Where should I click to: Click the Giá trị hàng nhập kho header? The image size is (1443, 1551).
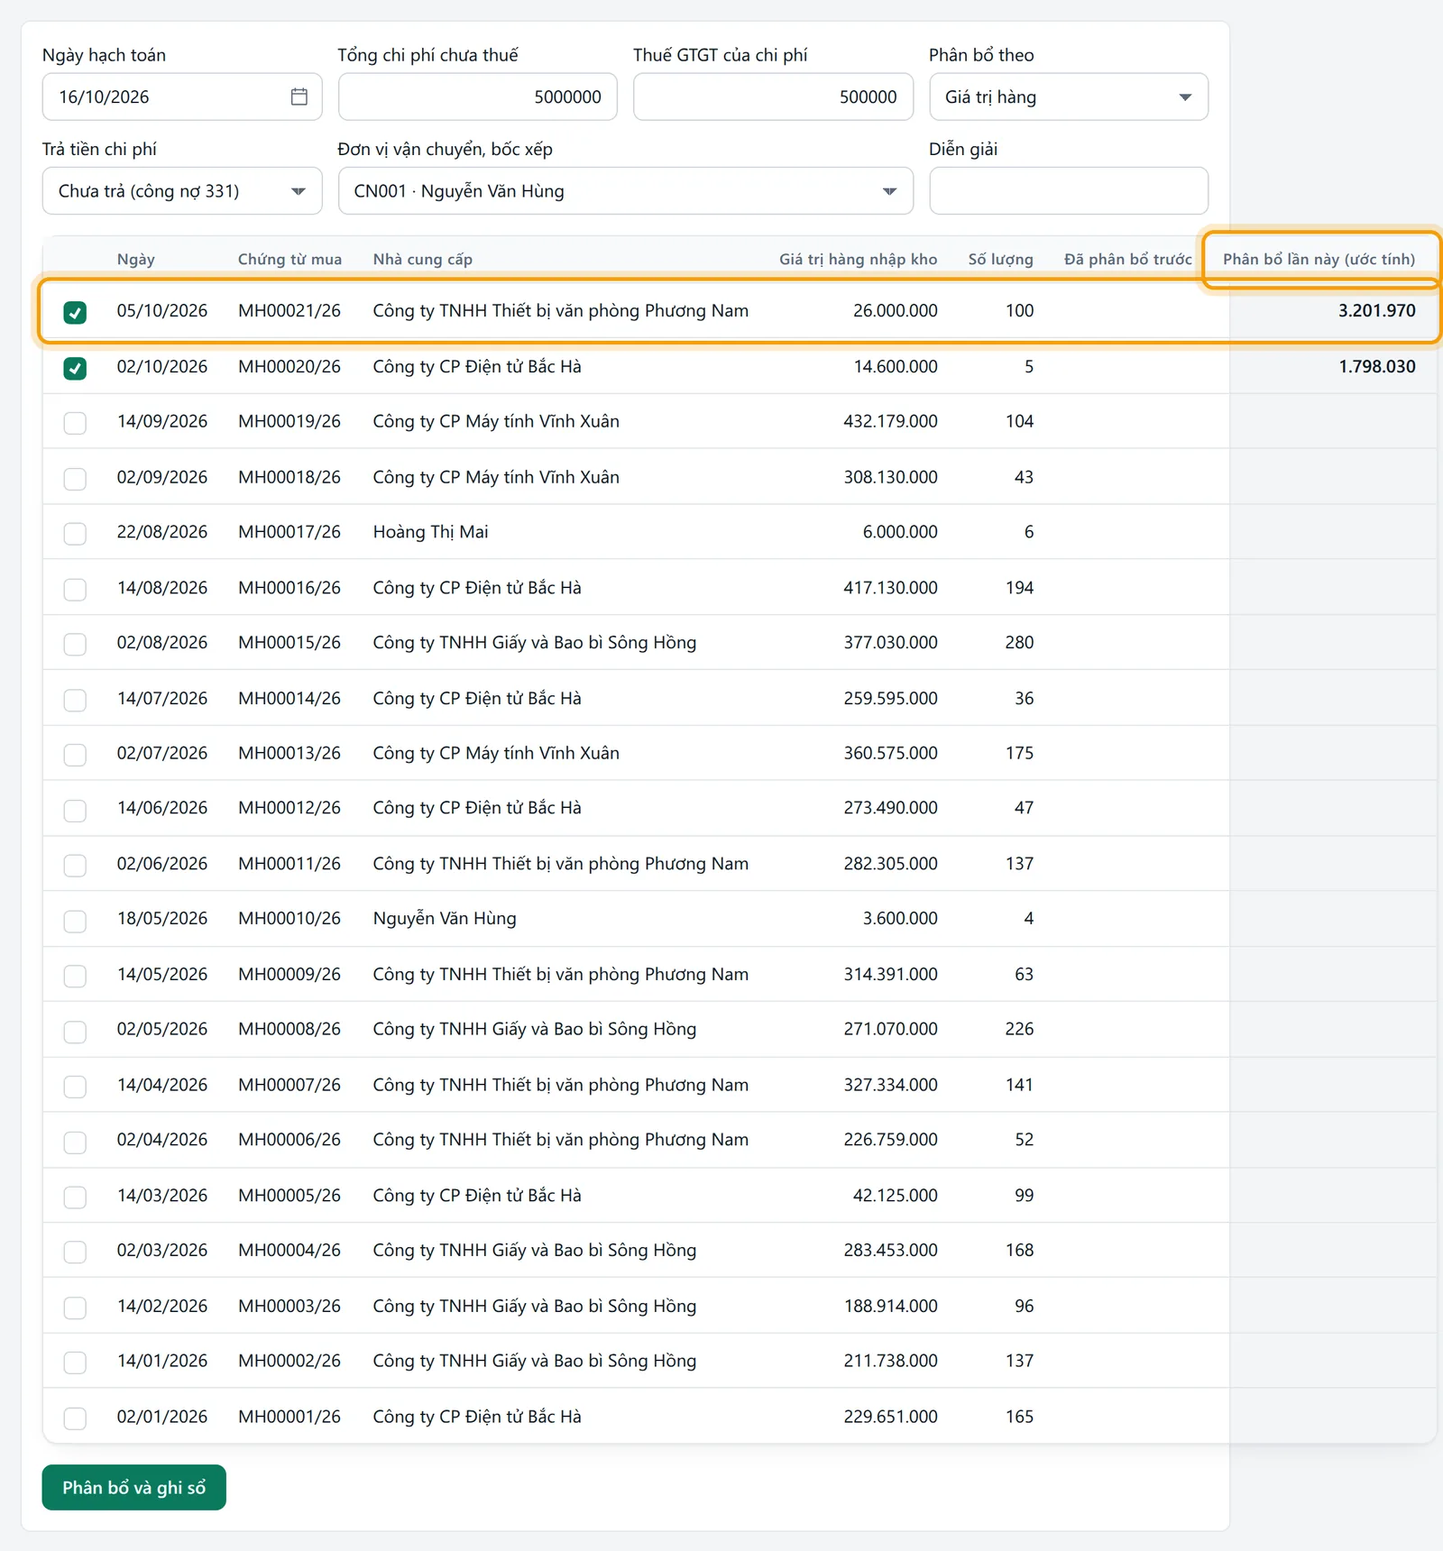click(x=859, y=259)
